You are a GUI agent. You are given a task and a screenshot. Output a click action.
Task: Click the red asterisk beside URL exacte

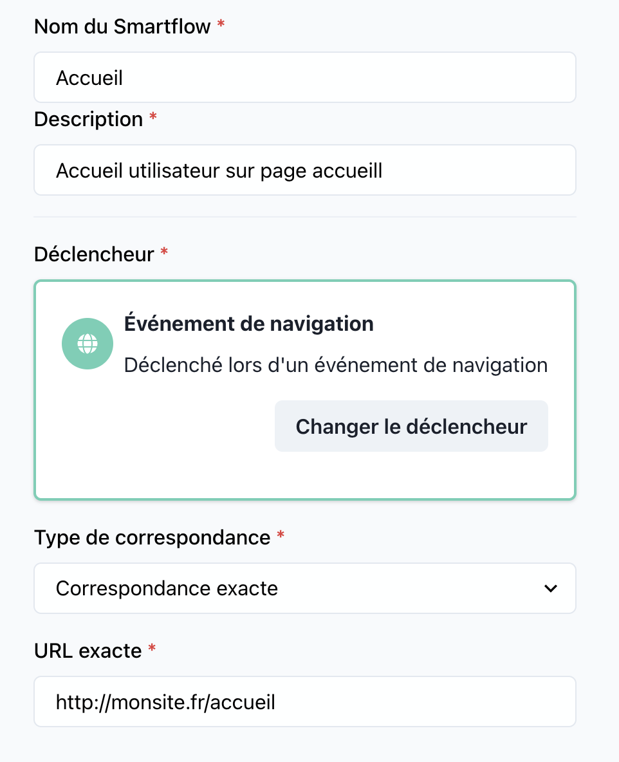pos(152,649)
